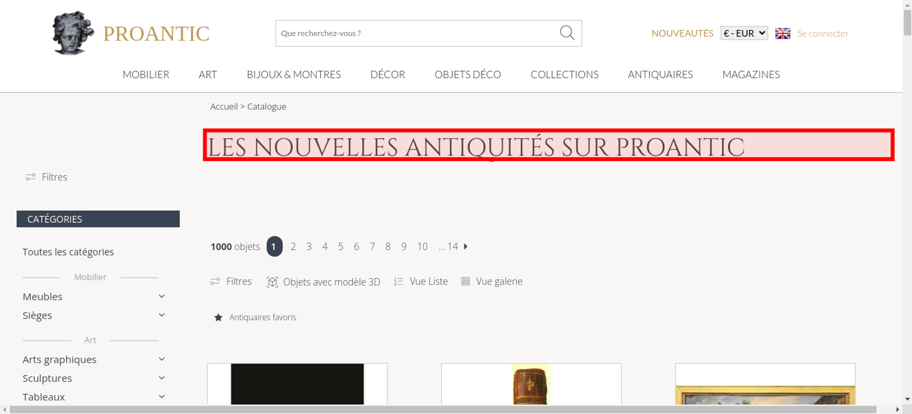Go to next page arrow in pagination
912x414 pixels.
[x=466, y=246]
